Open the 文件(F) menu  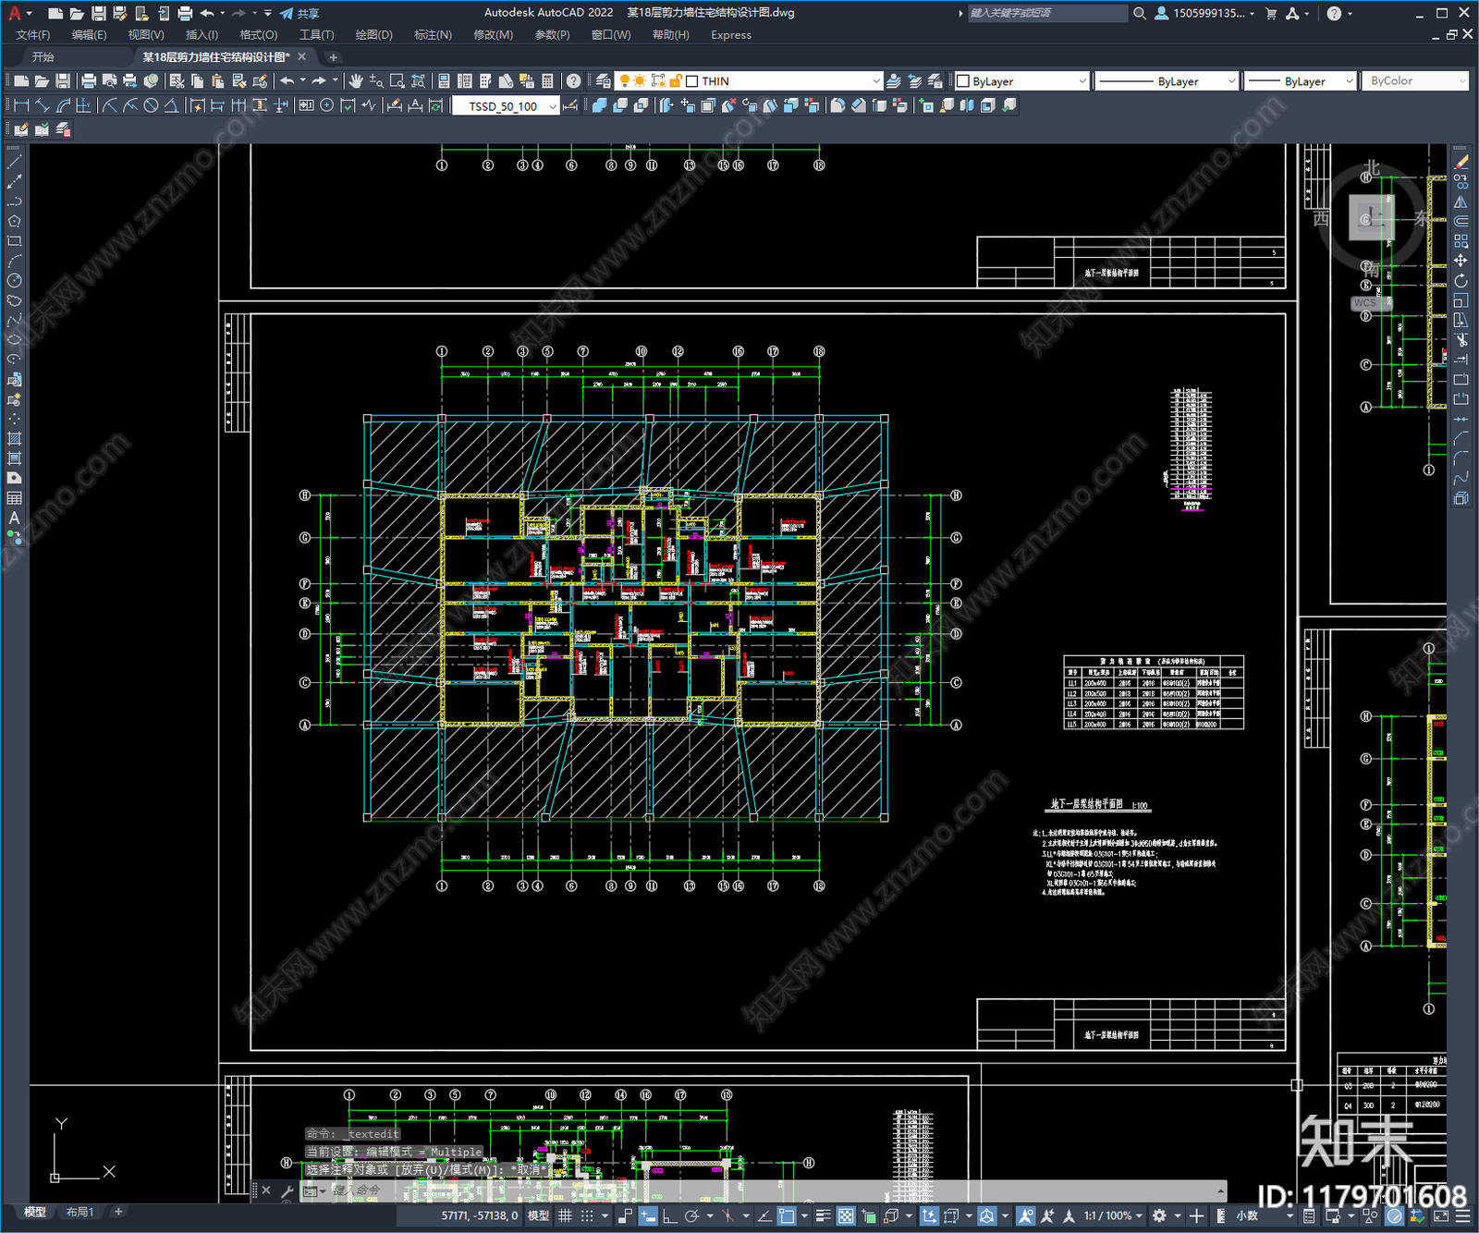click(33, 35)
